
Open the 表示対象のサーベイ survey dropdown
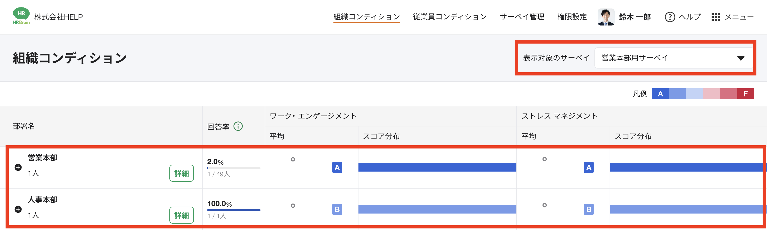pyautogui.click(x=674, y=58)
